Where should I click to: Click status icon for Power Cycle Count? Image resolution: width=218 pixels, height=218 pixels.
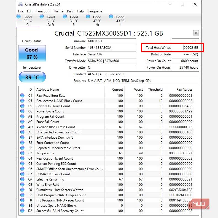(22, 111)
